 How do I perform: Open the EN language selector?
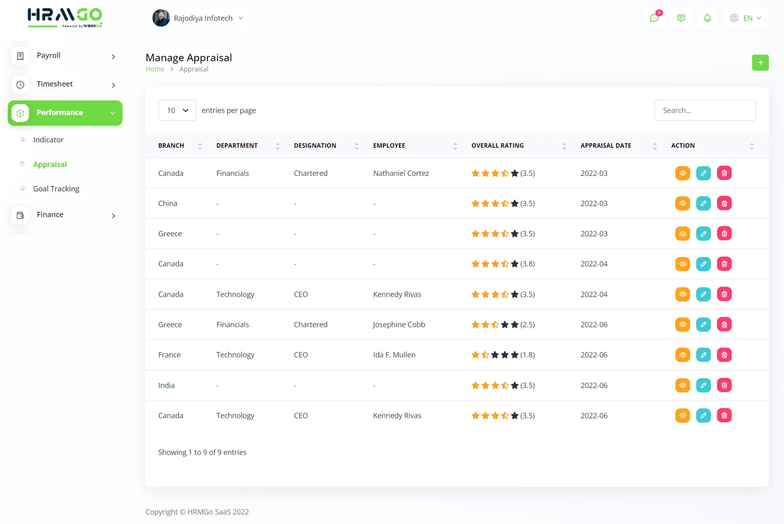pyautogui.click(x=746, y=18)
